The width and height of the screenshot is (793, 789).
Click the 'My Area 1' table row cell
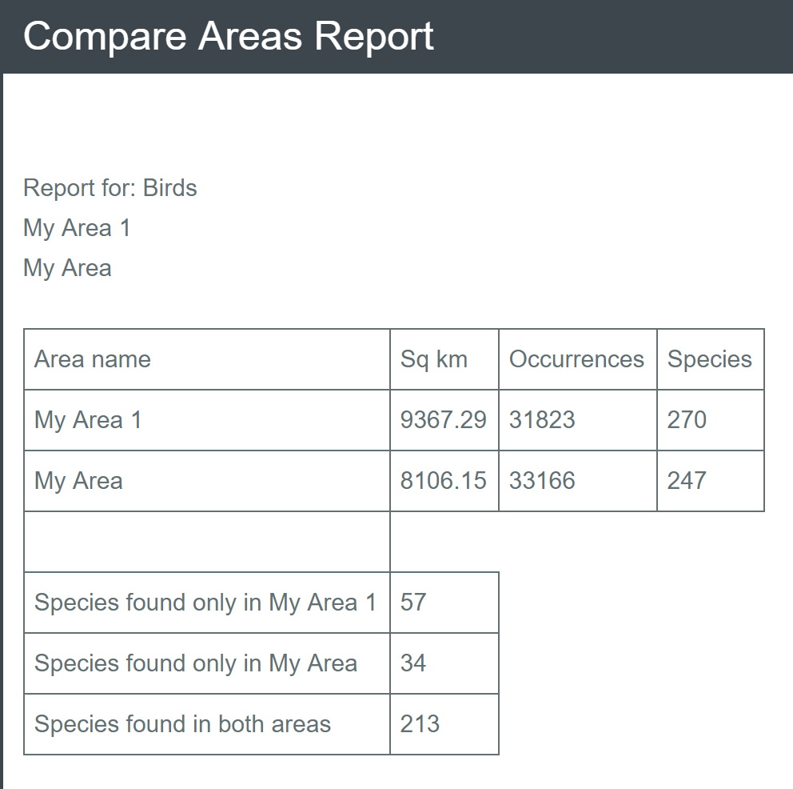pyautogui.click(x=88, y=420)
